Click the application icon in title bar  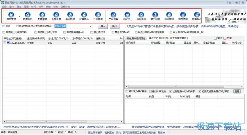click(x=2, y=3)
